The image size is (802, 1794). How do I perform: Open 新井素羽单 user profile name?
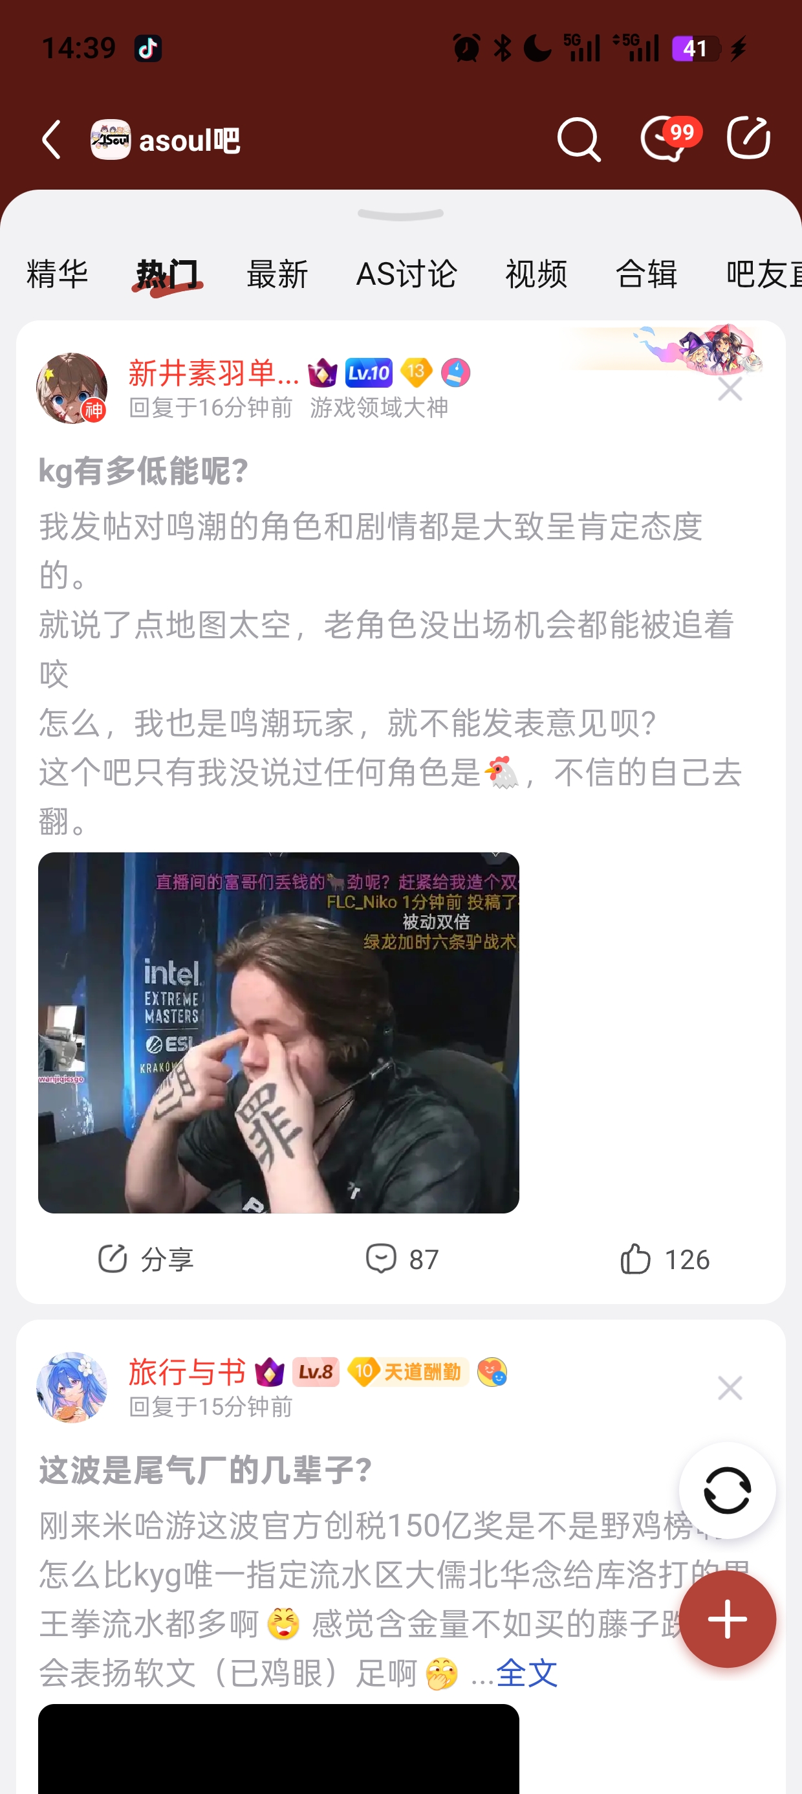pos(213,373)
